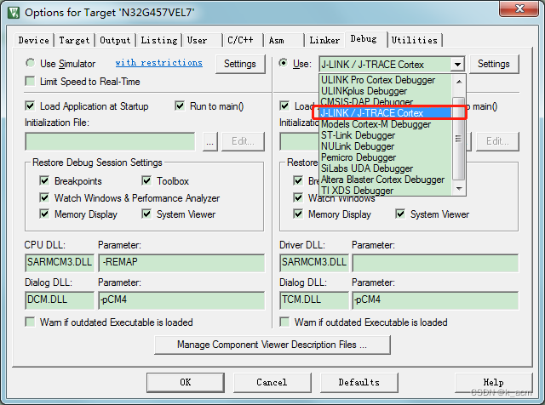Choose TI XDS Debugger from list
Viewport: 545px width, 405px height.
385,191
